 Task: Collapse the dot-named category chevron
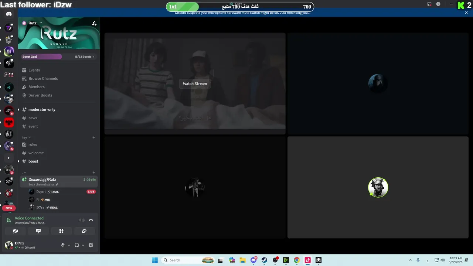click(25, 173)
